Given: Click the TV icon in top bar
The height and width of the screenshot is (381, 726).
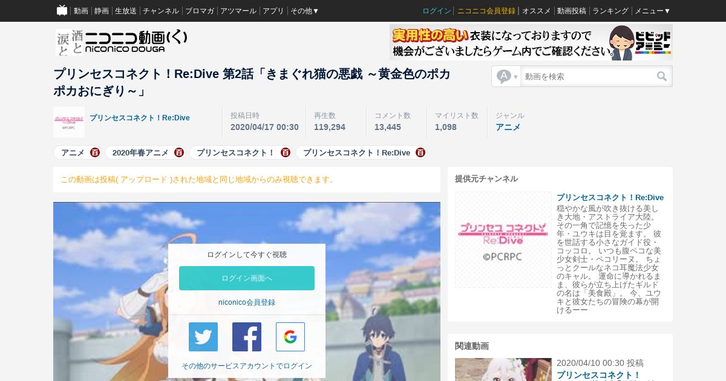Looking at the screenshot, I should [x=62, y=10].
